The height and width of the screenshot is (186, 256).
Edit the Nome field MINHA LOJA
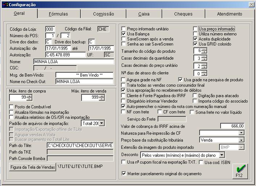tap(74, 61)
